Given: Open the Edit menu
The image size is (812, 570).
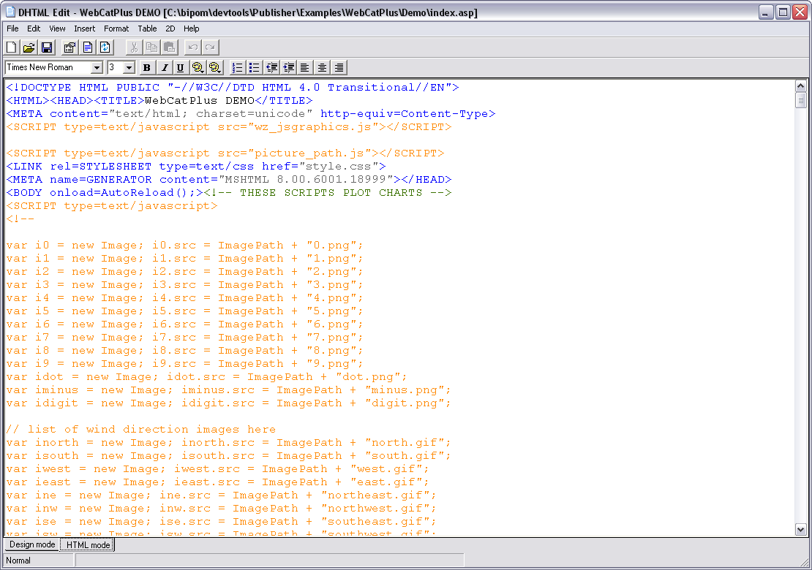Looking at the screenshot, I should (x=34, y=28).
